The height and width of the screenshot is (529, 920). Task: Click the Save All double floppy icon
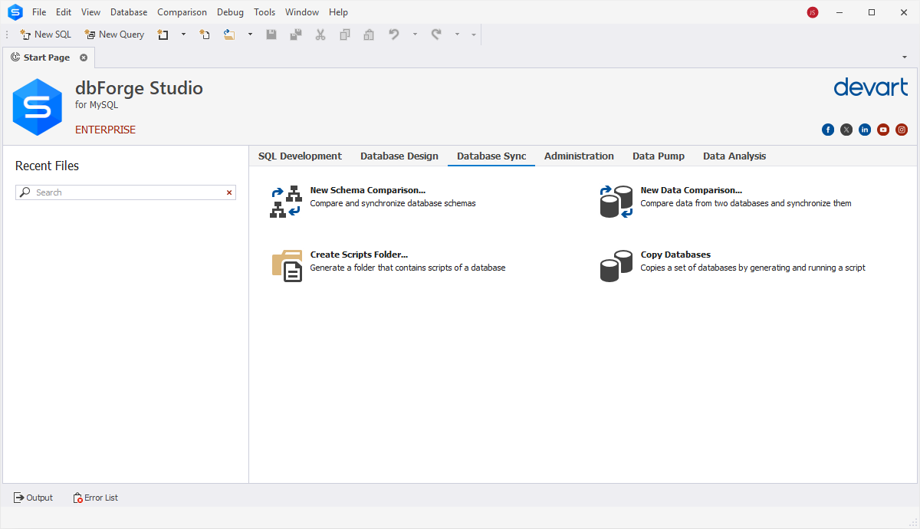296,34
